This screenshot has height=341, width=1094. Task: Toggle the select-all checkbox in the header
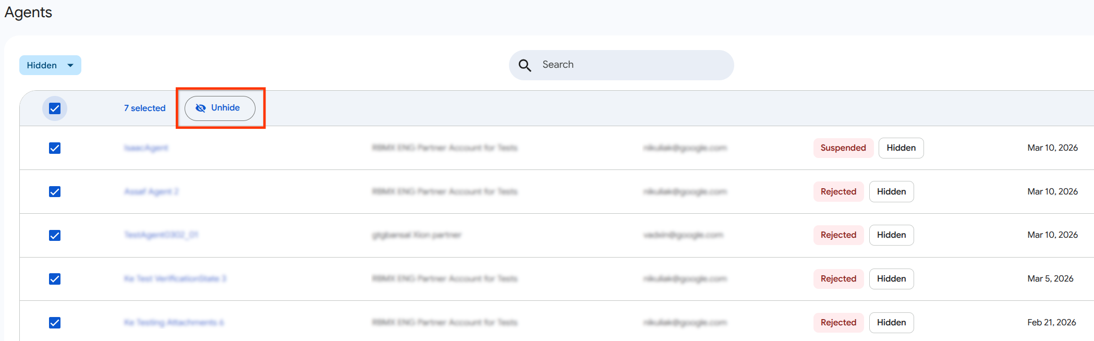(55, 108)
